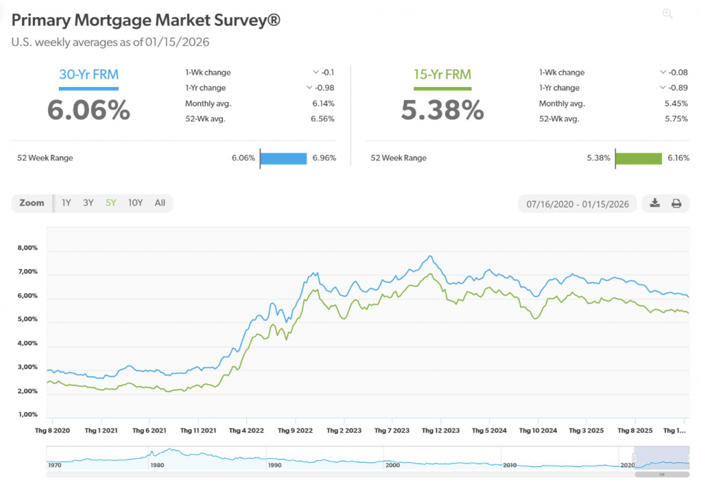
Task: Click the navigator's left range handle
Action: pos(635,457)
